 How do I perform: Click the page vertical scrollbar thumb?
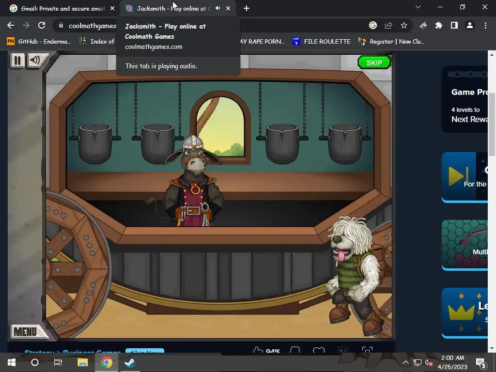[x=492, y=125]
